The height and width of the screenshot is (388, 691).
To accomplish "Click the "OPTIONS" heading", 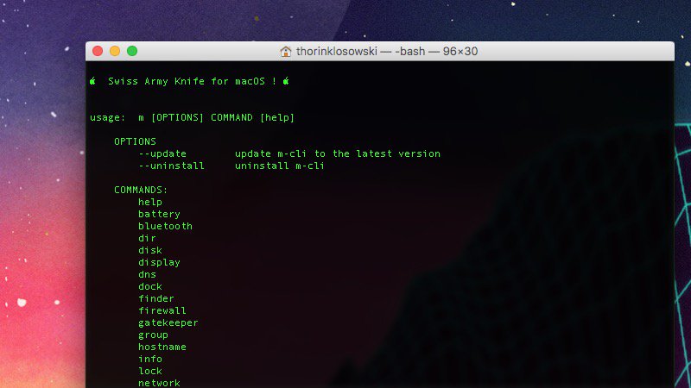I will coord(135,141).
